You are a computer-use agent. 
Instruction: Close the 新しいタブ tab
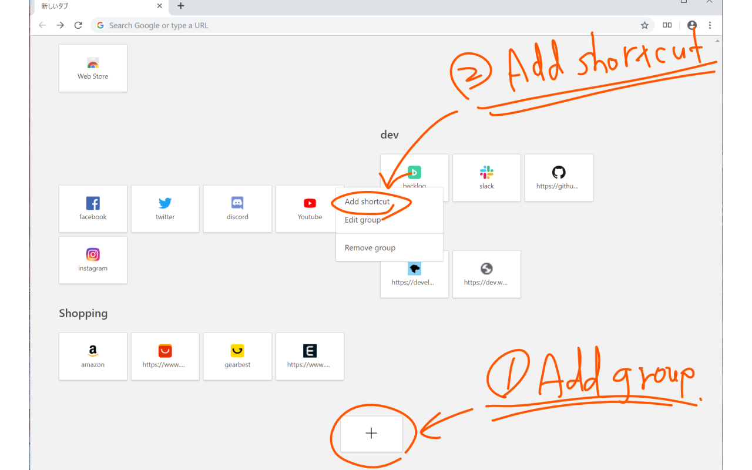[x=160, y=6]
